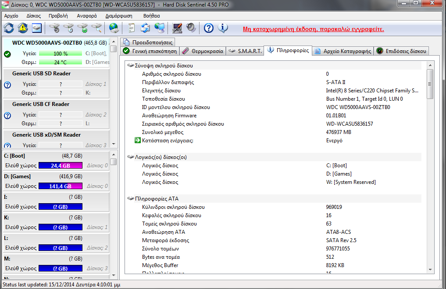Switch to the Αρχείο Καταγραφής tab
The image size is (446, 289).
343,51
